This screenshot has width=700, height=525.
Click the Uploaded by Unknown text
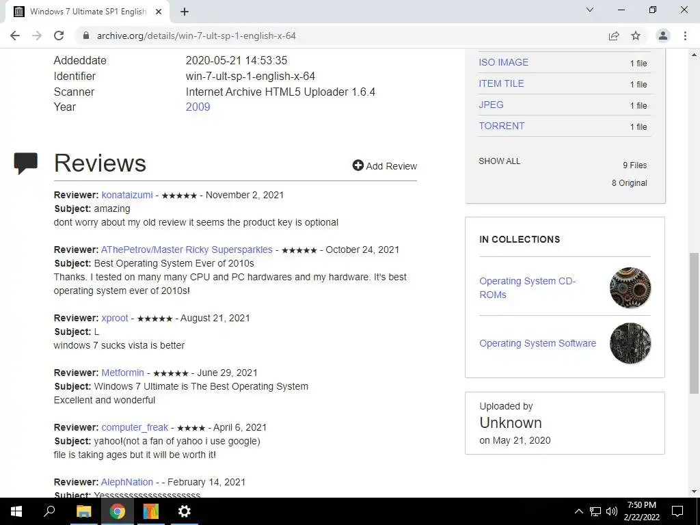pyautogui.click(x=511, y=422)
